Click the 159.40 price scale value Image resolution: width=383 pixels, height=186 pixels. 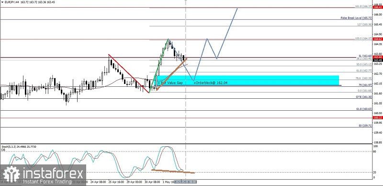coord(378,133)
